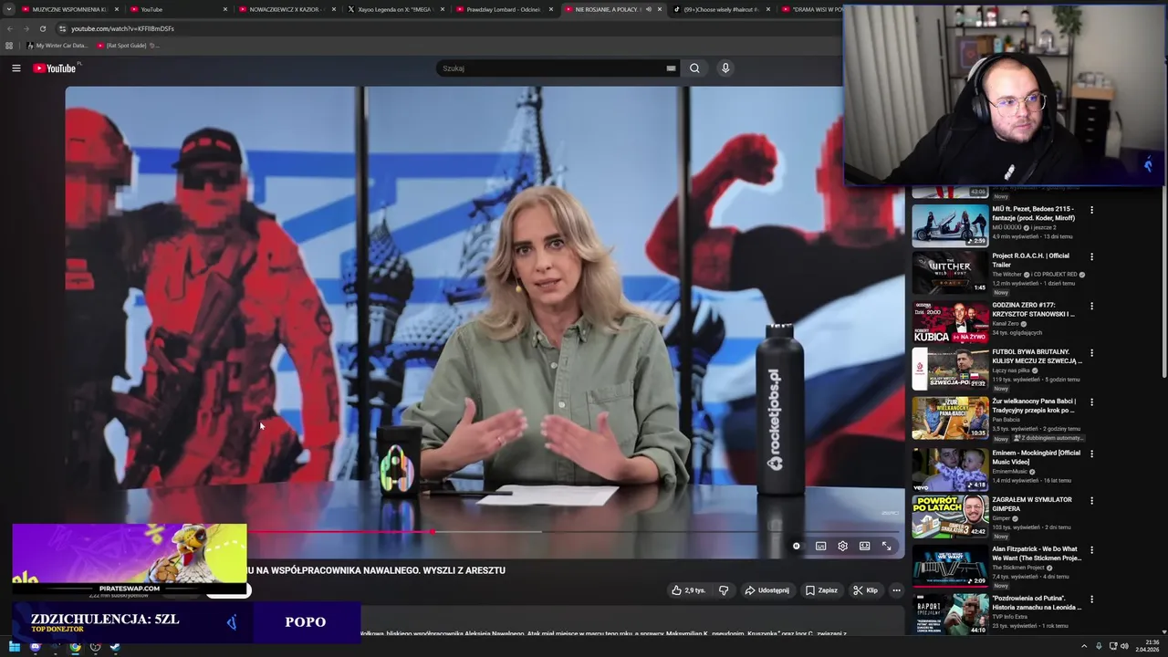Go back using the browser back arrow

coord(10,28)
